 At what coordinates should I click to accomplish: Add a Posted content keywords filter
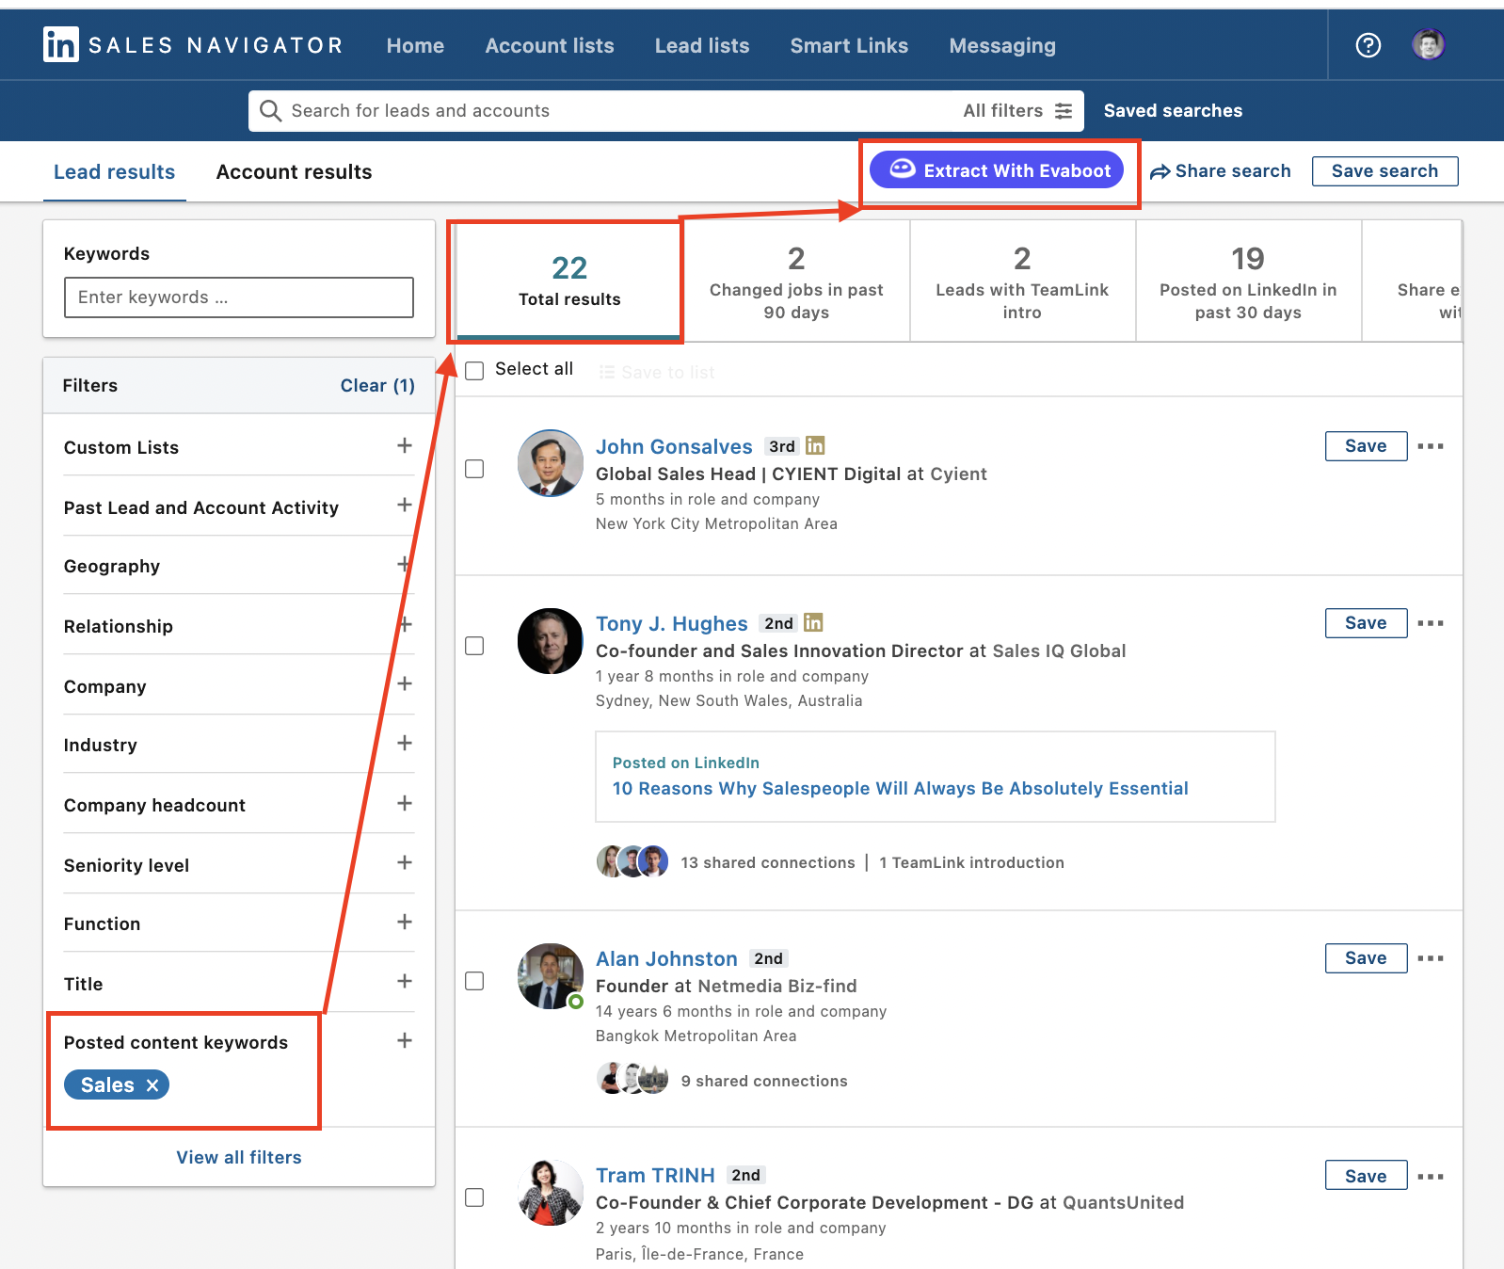pyautogui.click(x=405, y=1040)
